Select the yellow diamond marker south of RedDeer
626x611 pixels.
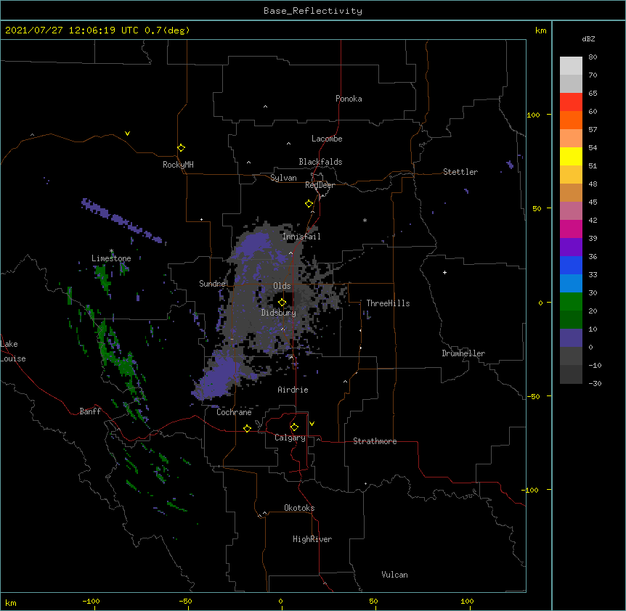(x=309, y=204)
